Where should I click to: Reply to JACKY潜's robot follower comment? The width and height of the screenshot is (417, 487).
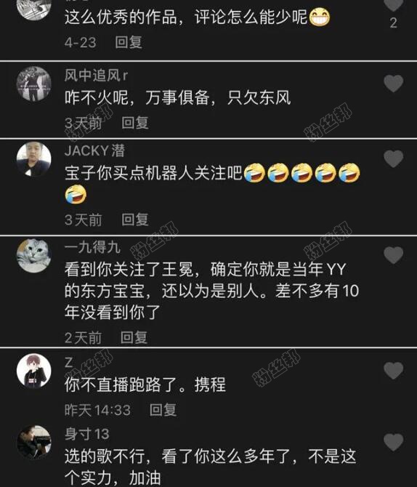(x=134, y=220)
